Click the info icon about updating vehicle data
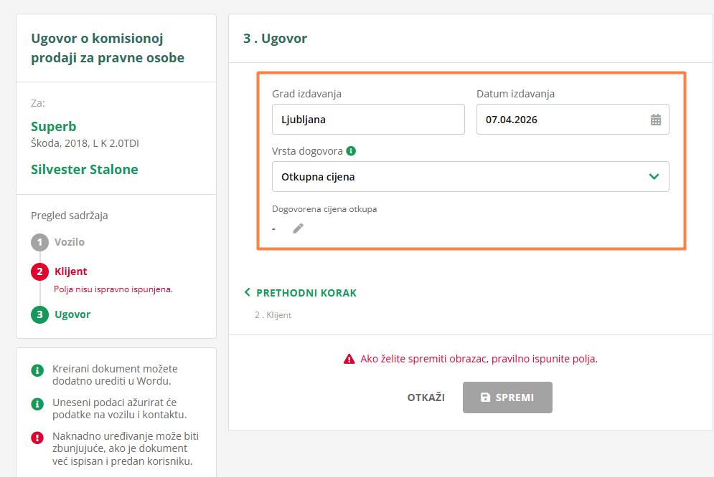 [x=37, y=404]
